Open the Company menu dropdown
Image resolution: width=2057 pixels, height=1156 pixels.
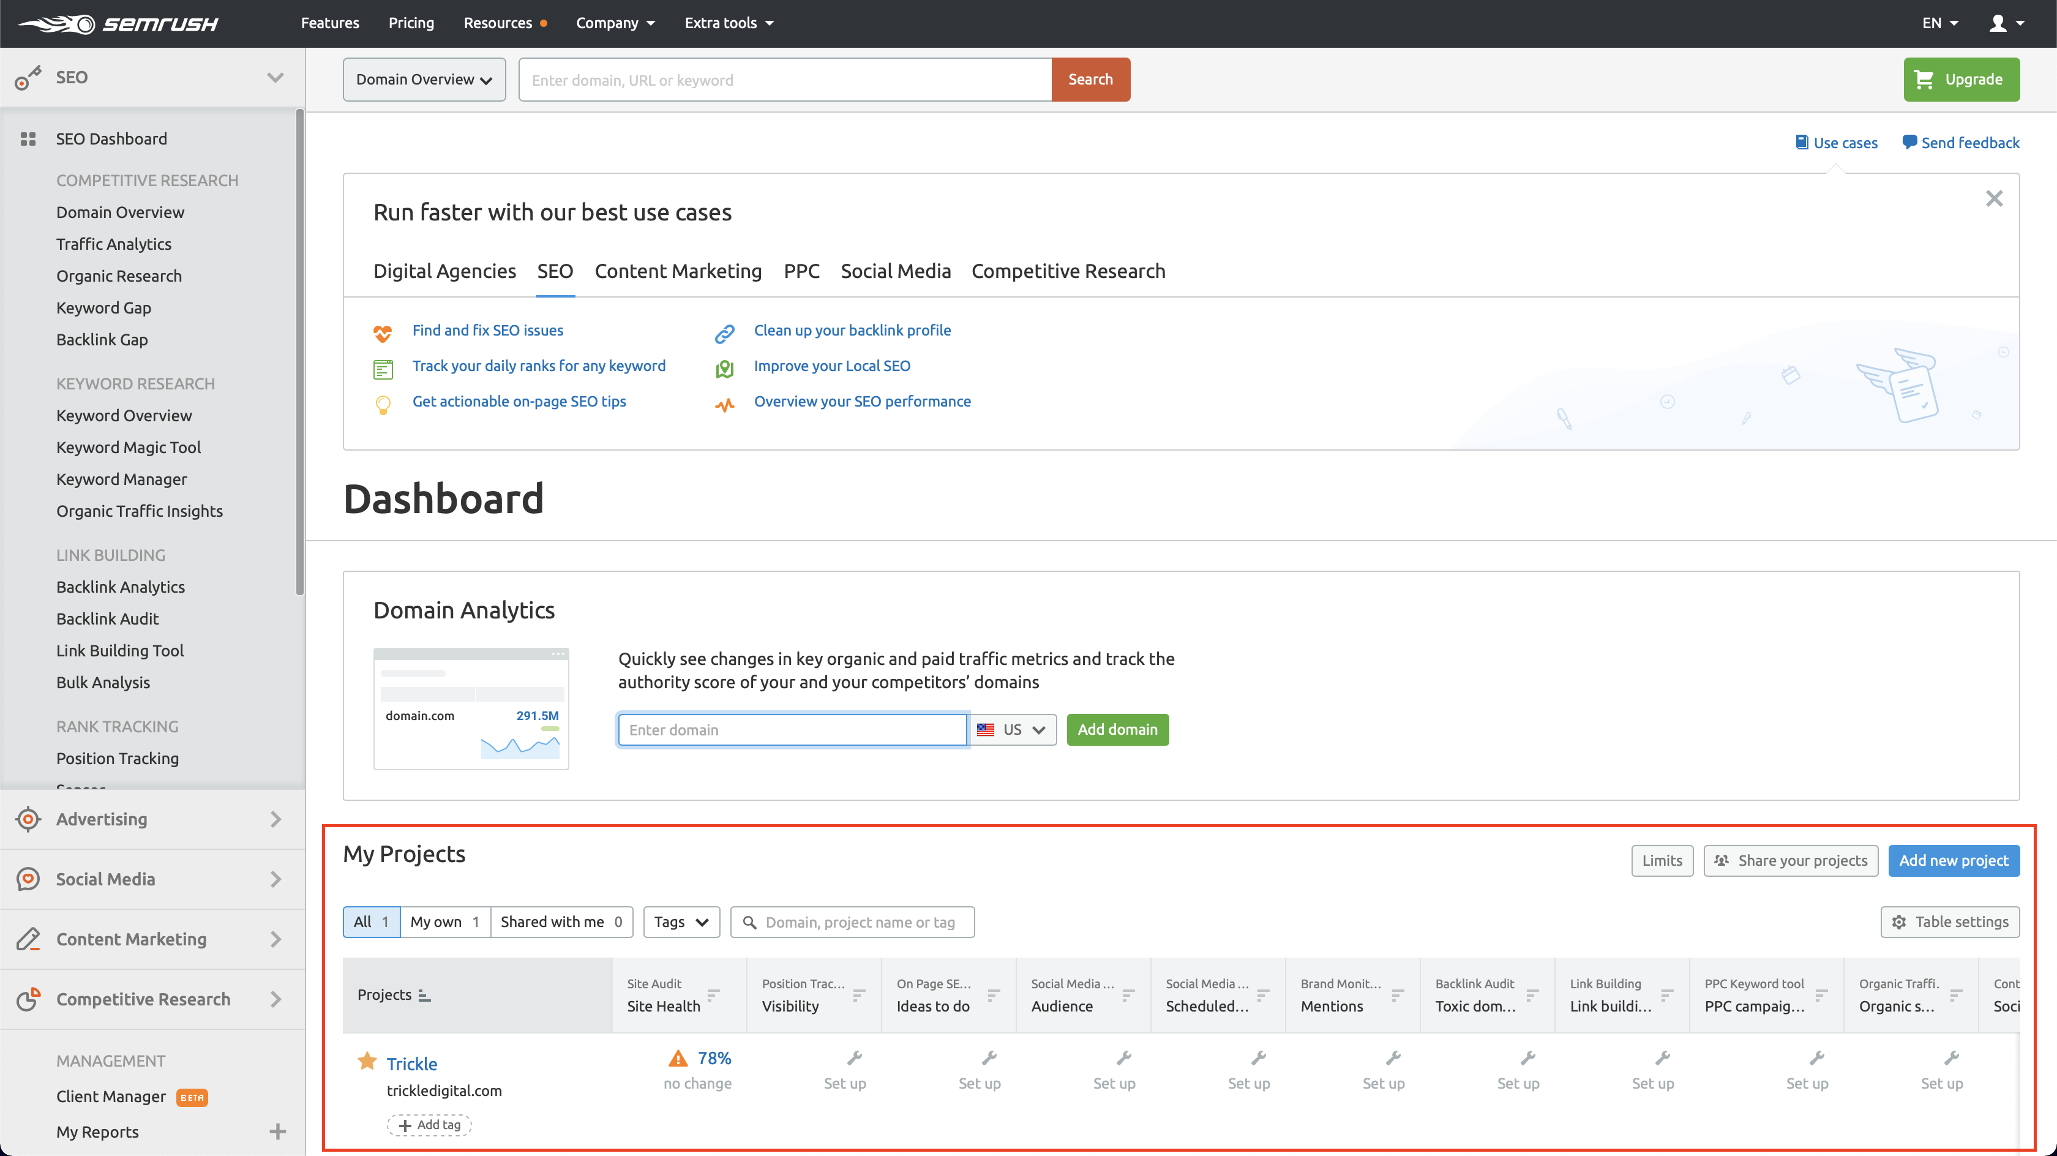(x=616, y=23)
